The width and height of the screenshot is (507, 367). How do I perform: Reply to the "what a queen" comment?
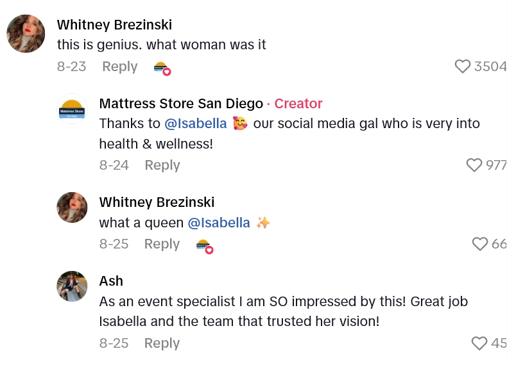point(162,244)
